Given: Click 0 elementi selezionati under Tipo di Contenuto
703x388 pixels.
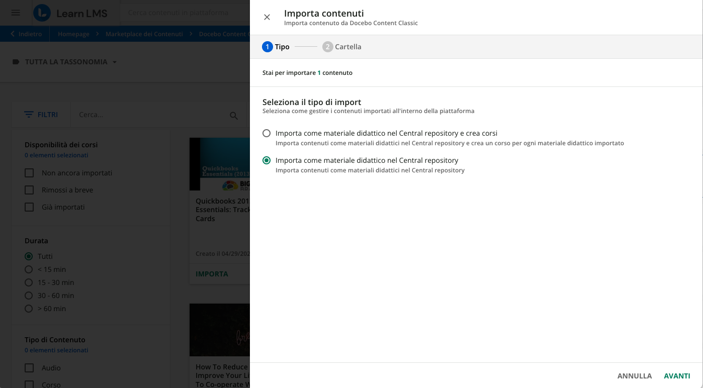Looking at the screenshot, I should 56,350.
